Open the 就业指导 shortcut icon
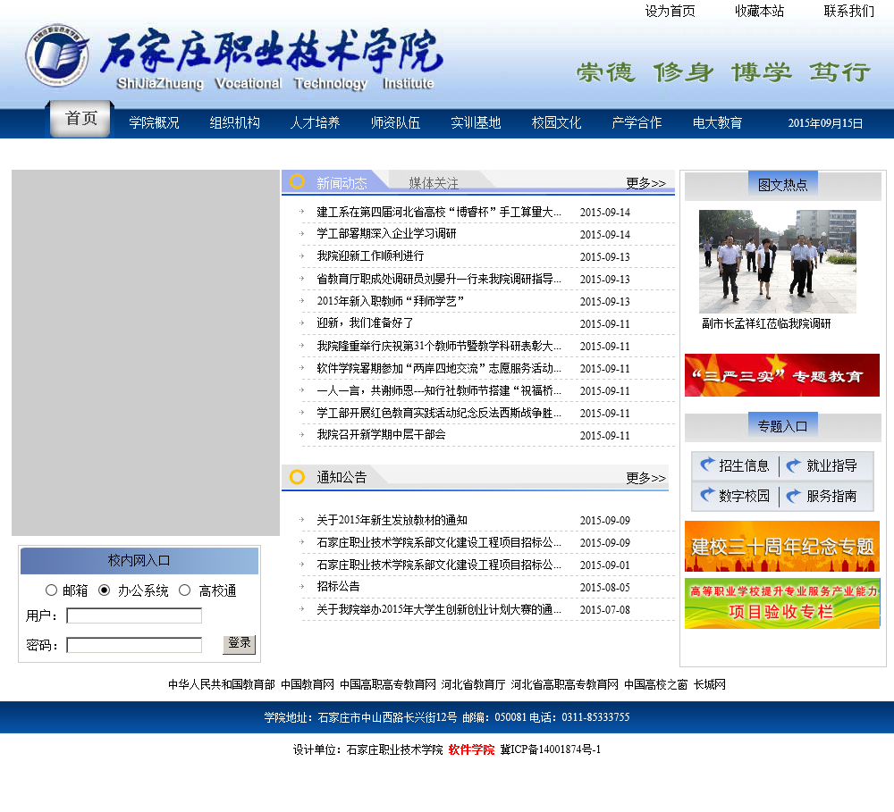 [794, 465]
